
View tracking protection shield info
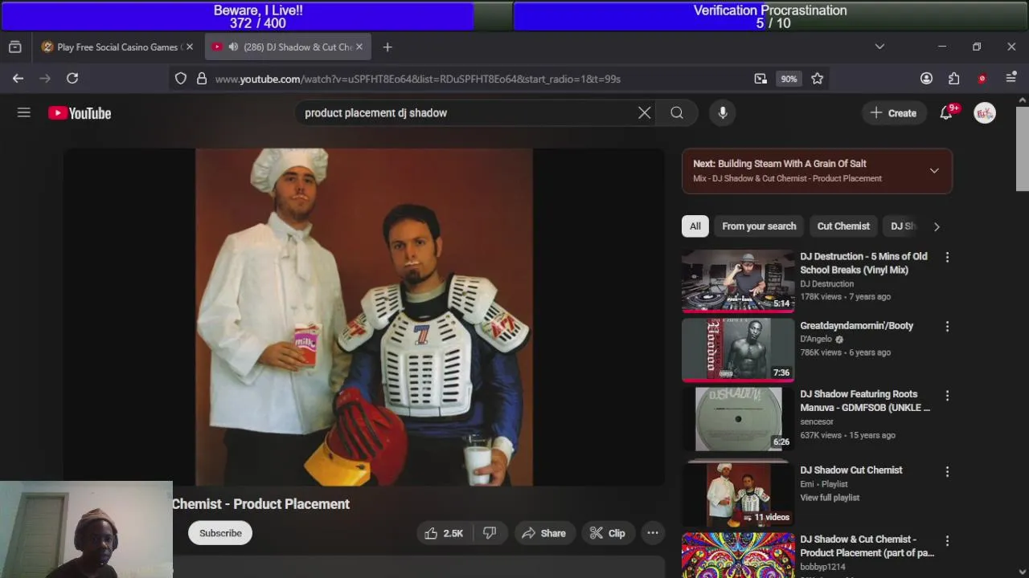(x=181, y=79)
